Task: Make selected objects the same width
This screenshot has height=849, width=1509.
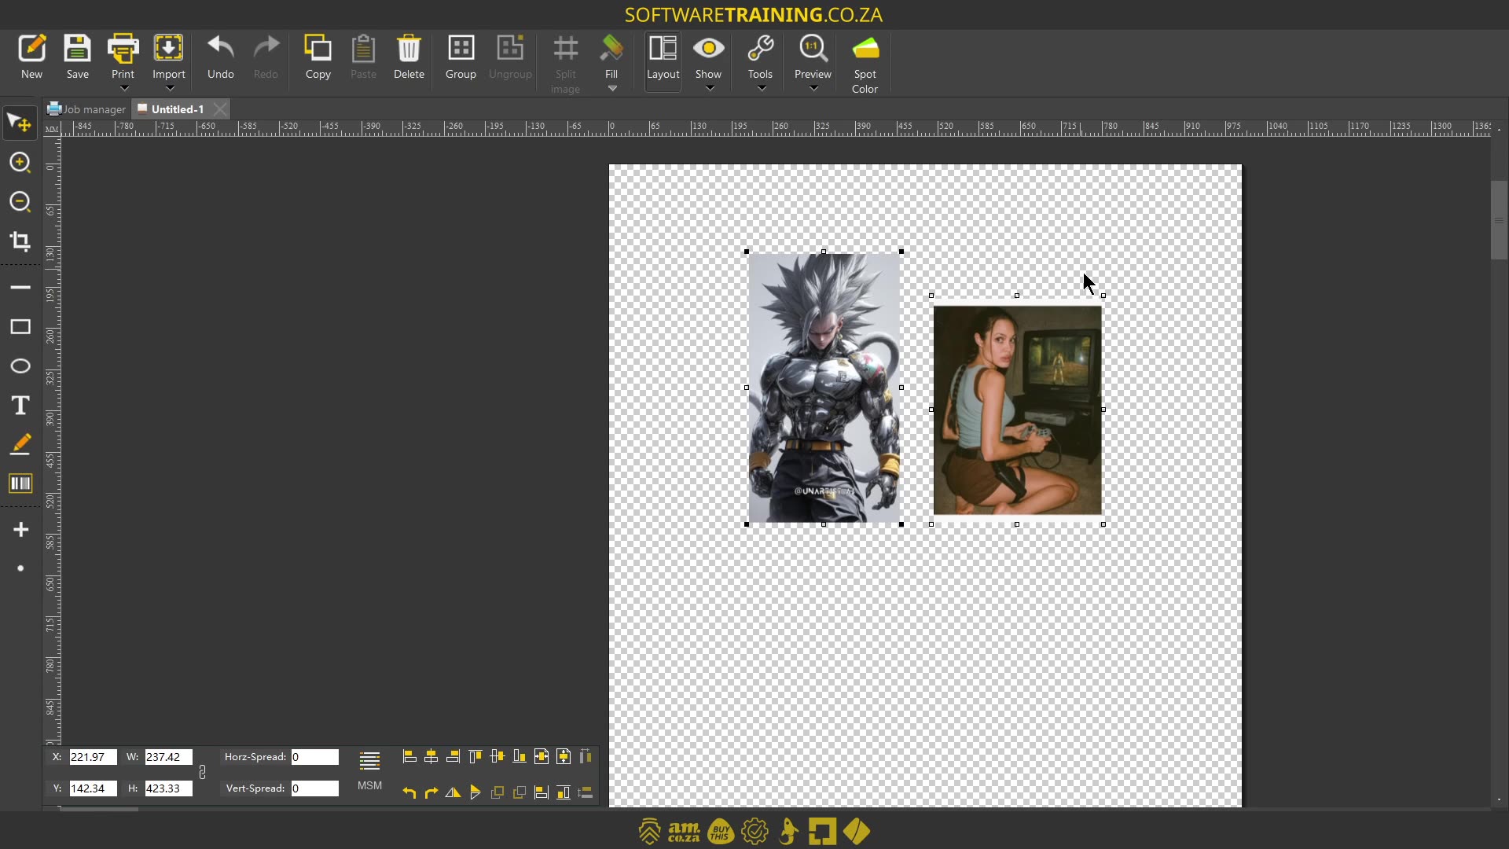Action: pos(541,792)
